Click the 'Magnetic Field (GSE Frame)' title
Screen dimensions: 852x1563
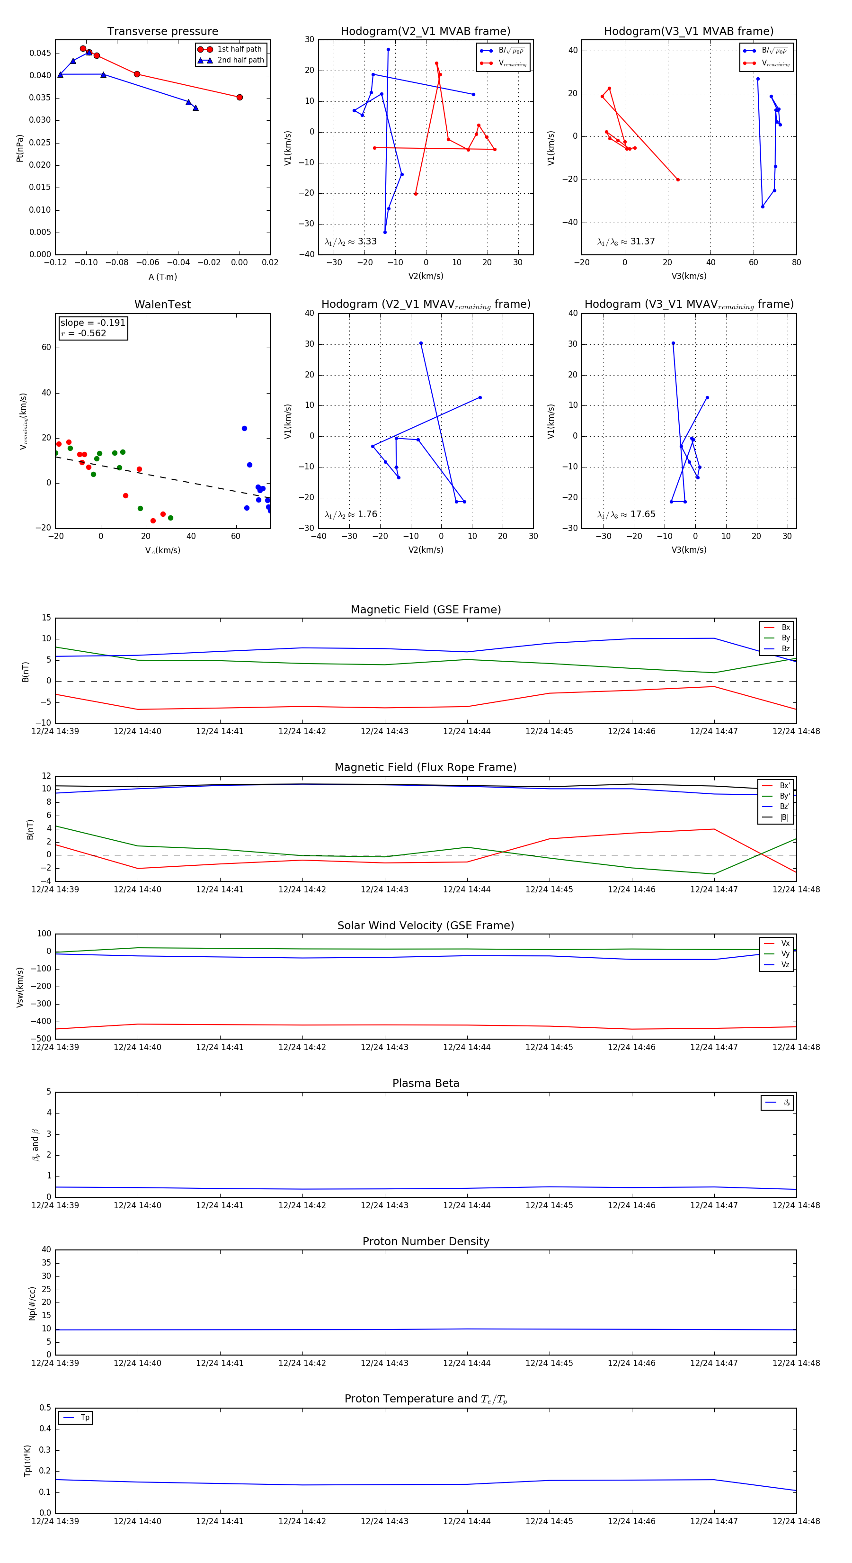(x=426, y=610)
